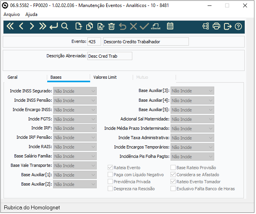Open Incide RAIS dropdown
This screenshot has width=256, height=214.
click(x=75, y=147)
